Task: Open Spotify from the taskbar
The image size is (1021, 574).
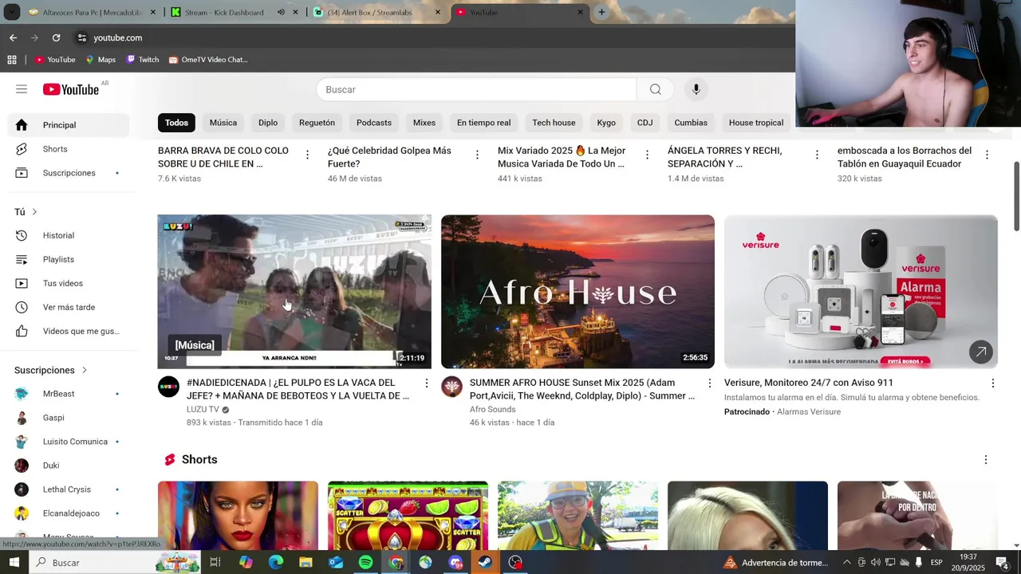Action: pos(365,563)
